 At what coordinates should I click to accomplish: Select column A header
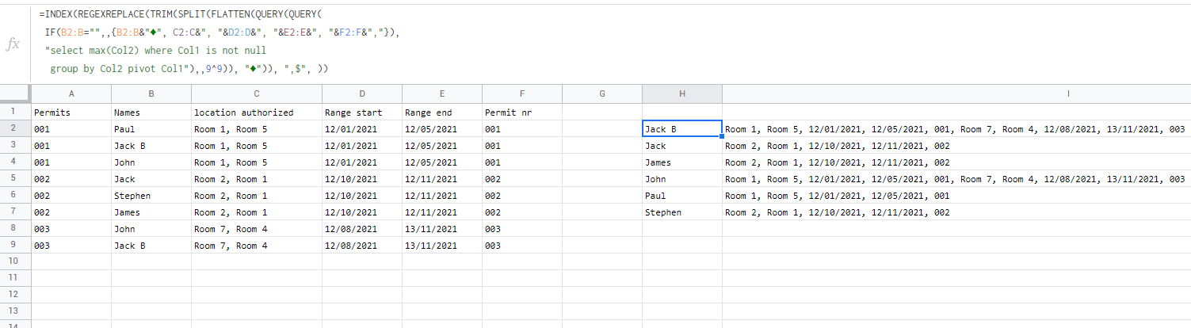(71, 94)
